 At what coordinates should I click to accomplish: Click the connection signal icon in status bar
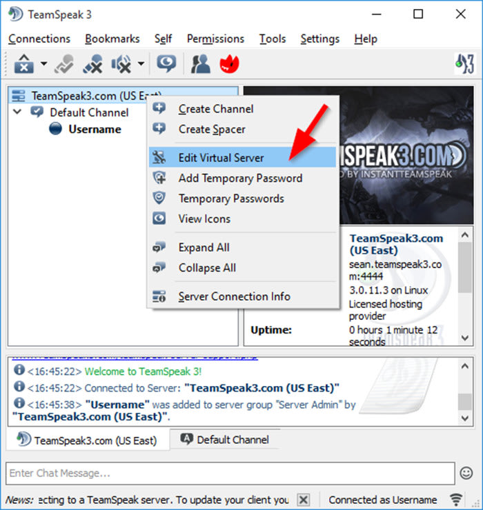(x=456, y=500)
